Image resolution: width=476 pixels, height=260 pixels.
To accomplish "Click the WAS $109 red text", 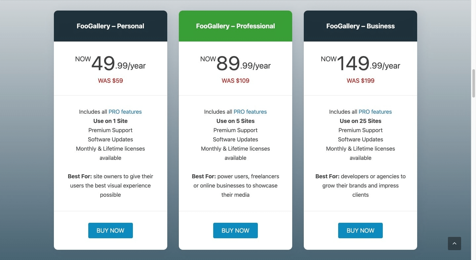I will pos(235,81).
